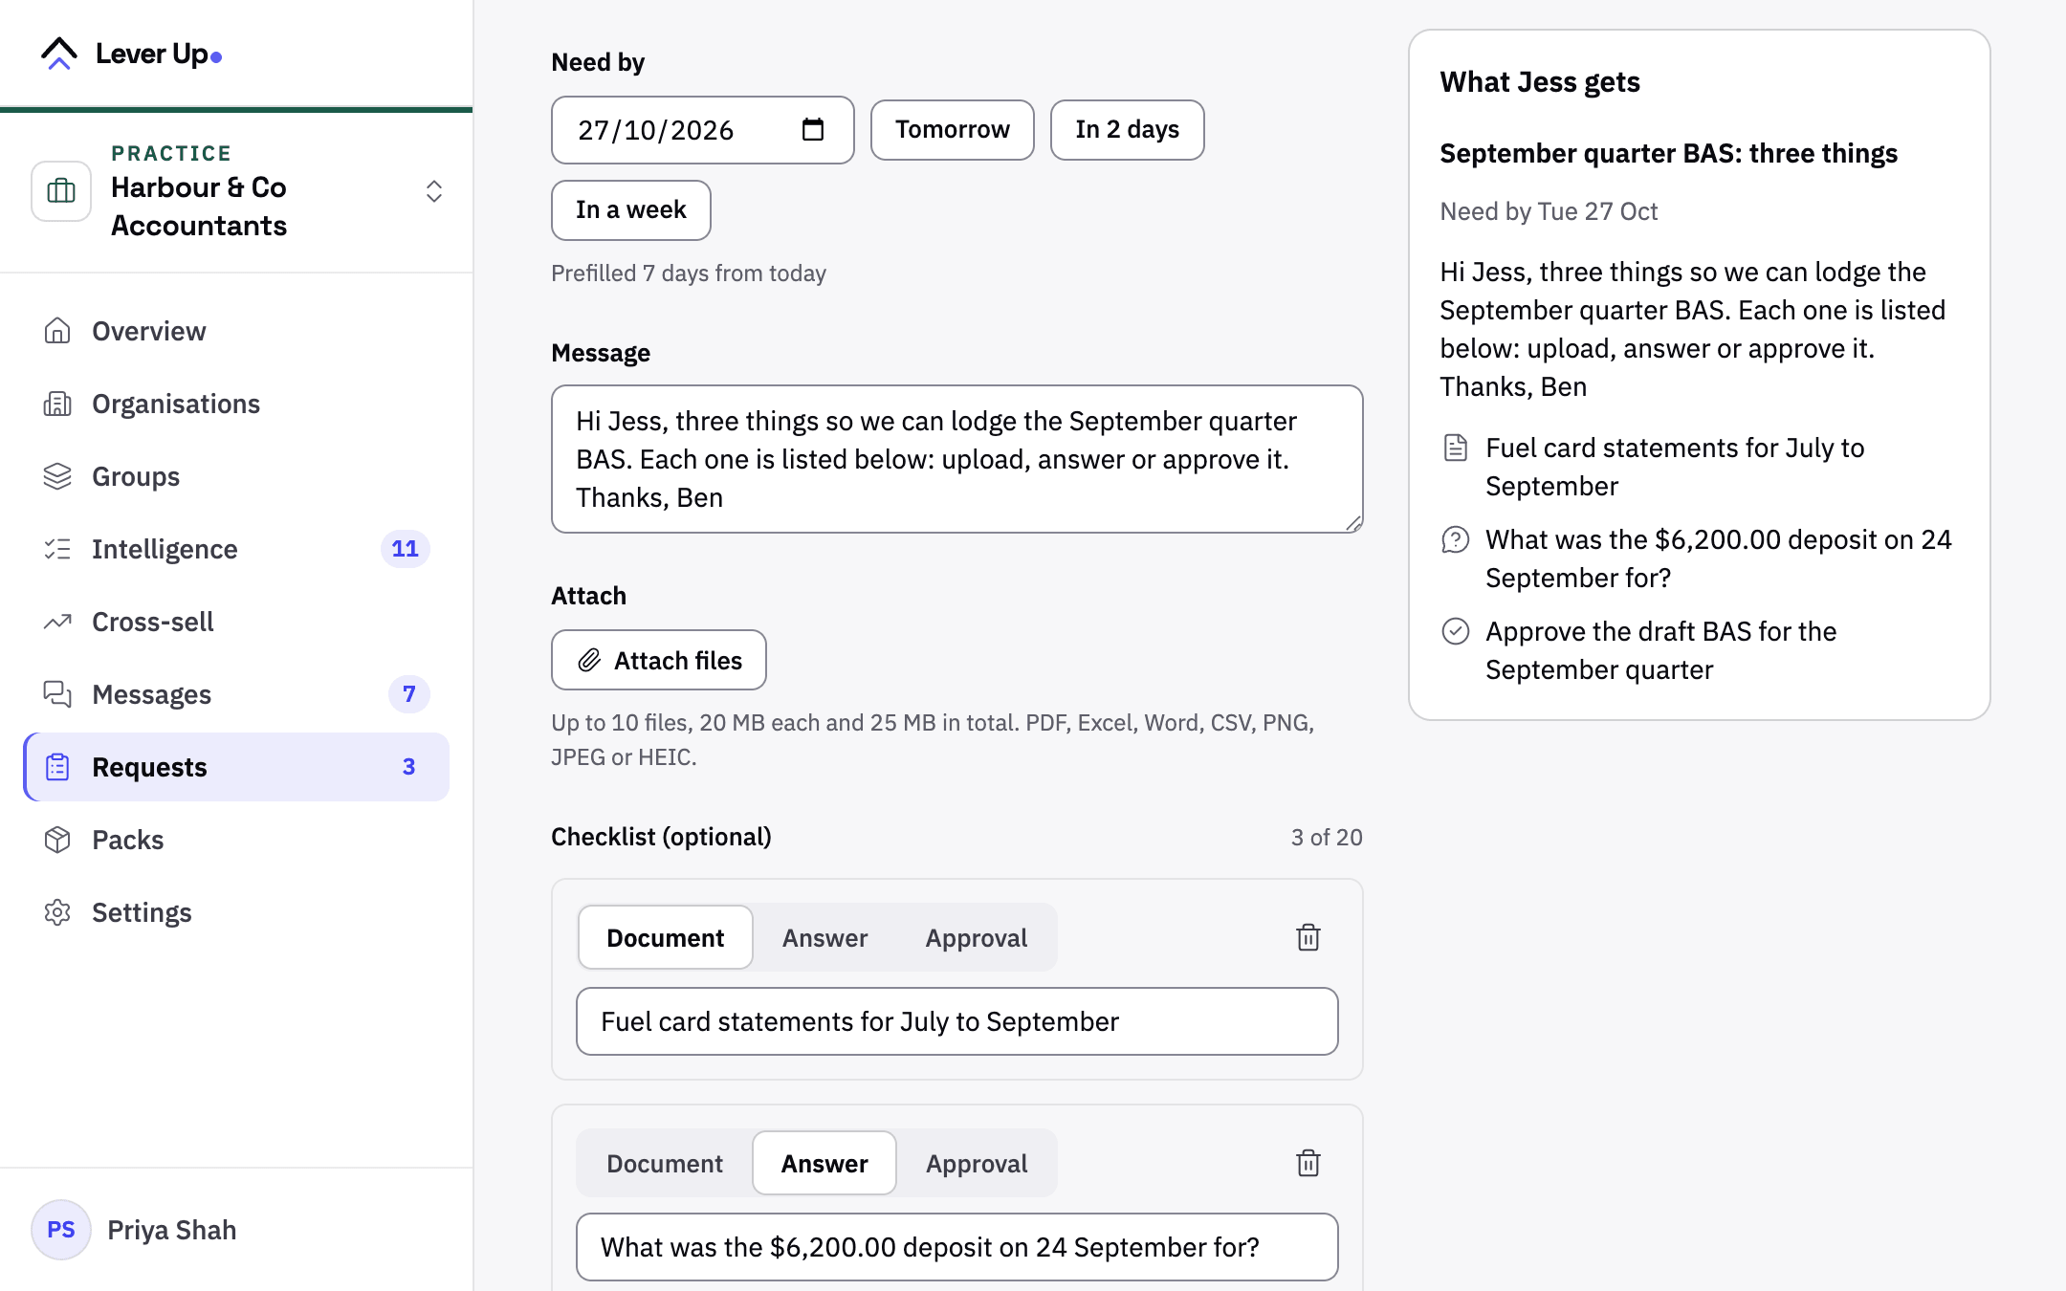Set need-by date to Tomorrow
The image size is (2066, 1291).
point(953,130)
